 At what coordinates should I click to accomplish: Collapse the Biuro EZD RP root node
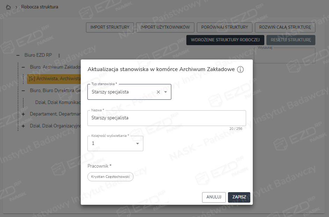click(18, 55)
